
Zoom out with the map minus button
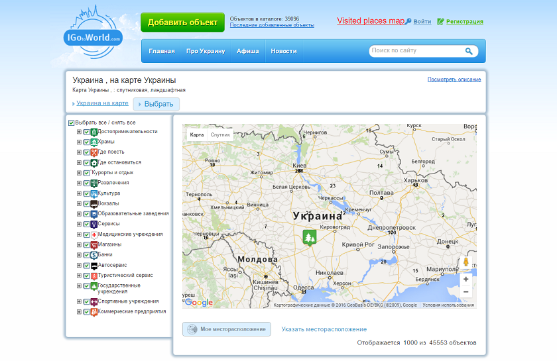[x=465, y=292]
